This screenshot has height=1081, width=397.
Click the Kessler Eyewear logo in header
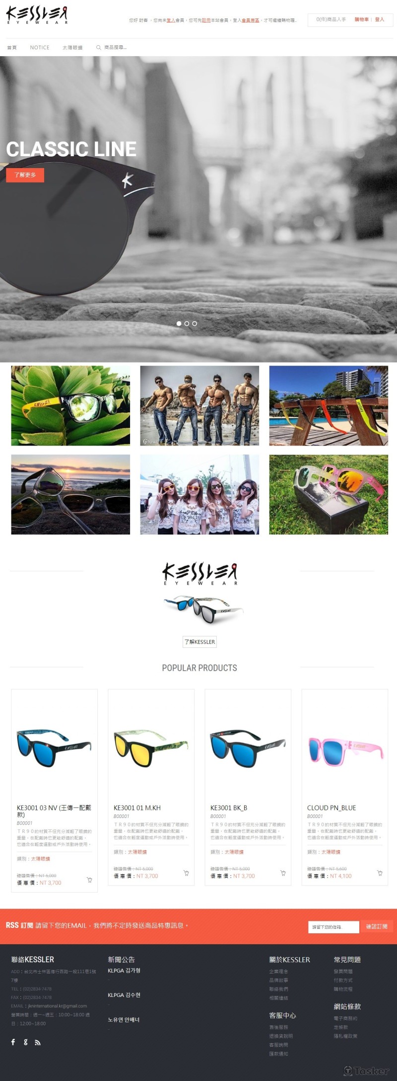37,15
